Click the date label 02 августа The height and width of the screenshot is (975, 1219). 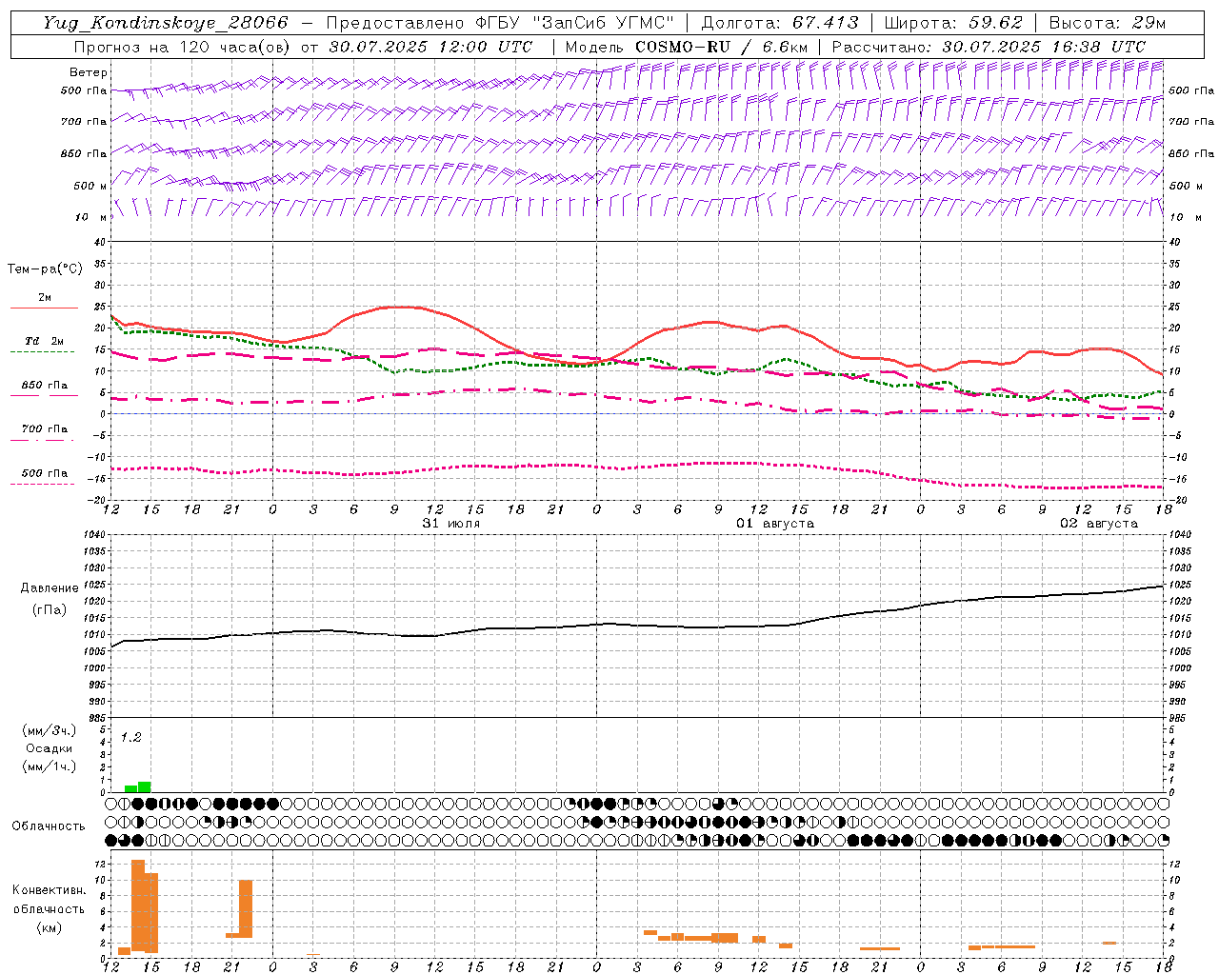(1099, 524)
